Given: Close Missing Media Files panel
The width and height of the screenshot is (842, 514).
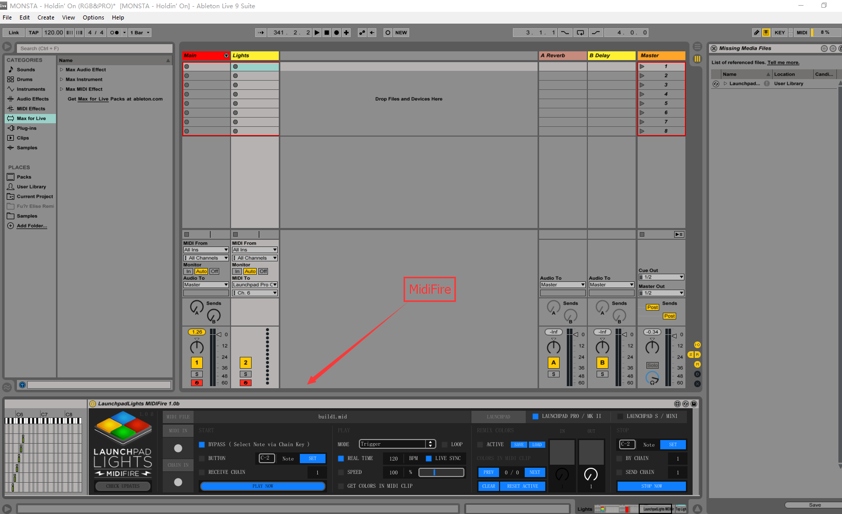Looking at the screenshot, I should pos(714,48).
